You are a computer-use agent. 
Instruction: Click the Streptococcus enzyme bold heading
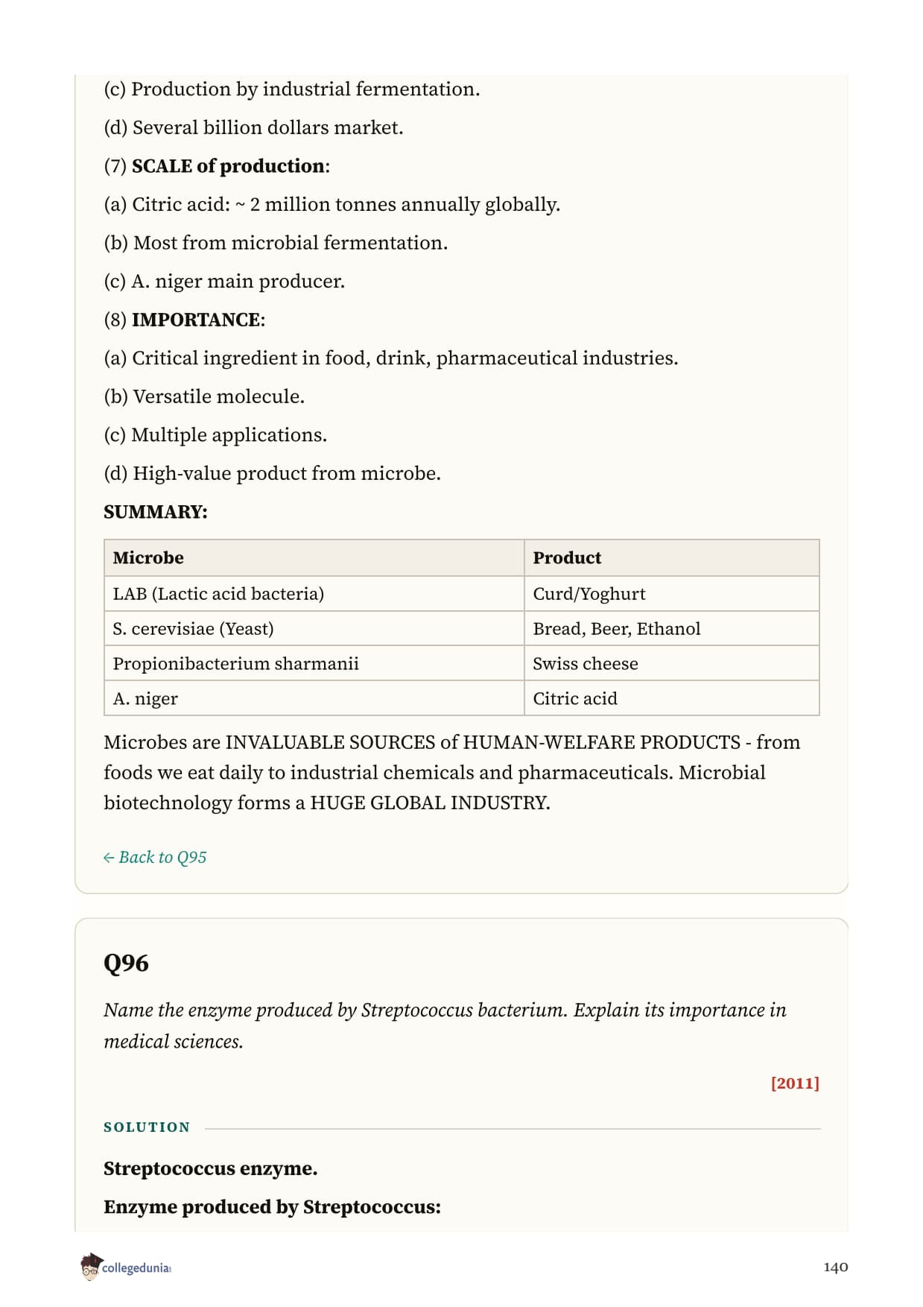(211, 1168)
